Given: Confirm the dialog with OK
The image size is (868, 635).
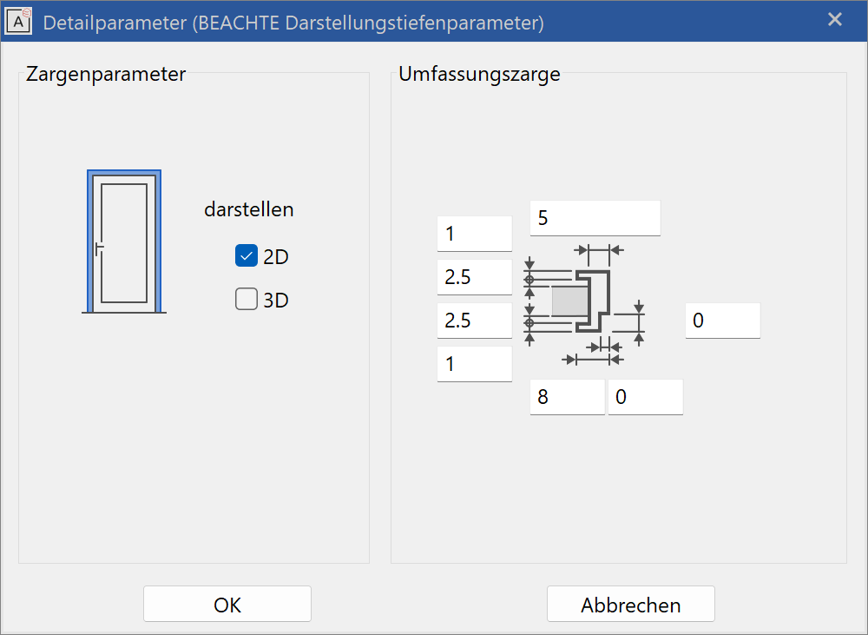Looking at the screenshot, I should 227,604.
